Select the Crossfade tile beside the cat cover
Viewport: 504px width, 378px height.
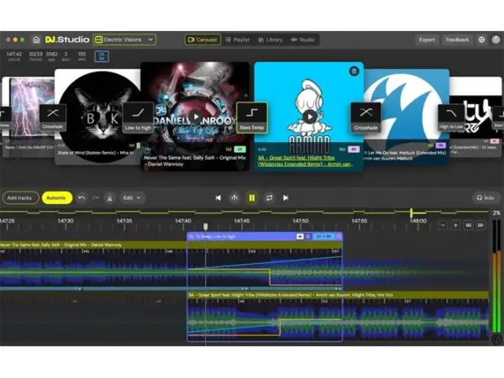(x=53, y=118)
